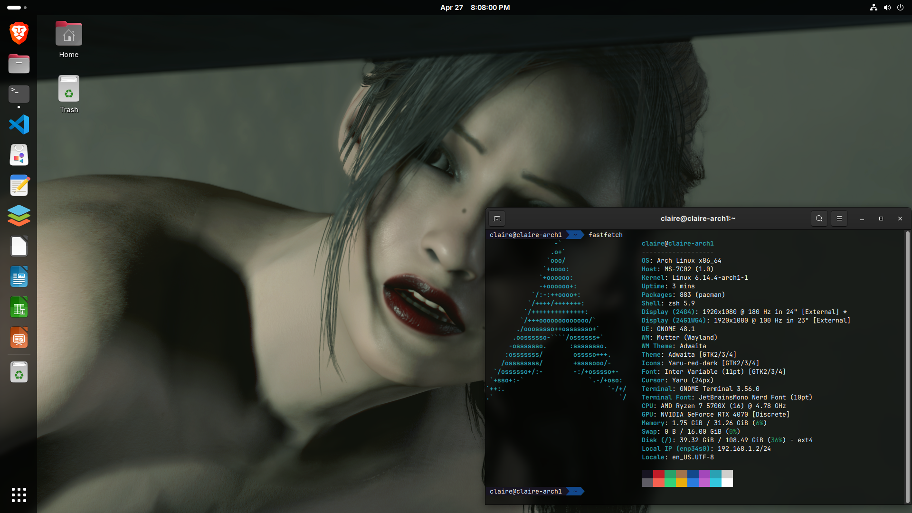Open LibreOffice Impress from the dock
Viewport: 912px width, 513px height.
pos(19,338)
